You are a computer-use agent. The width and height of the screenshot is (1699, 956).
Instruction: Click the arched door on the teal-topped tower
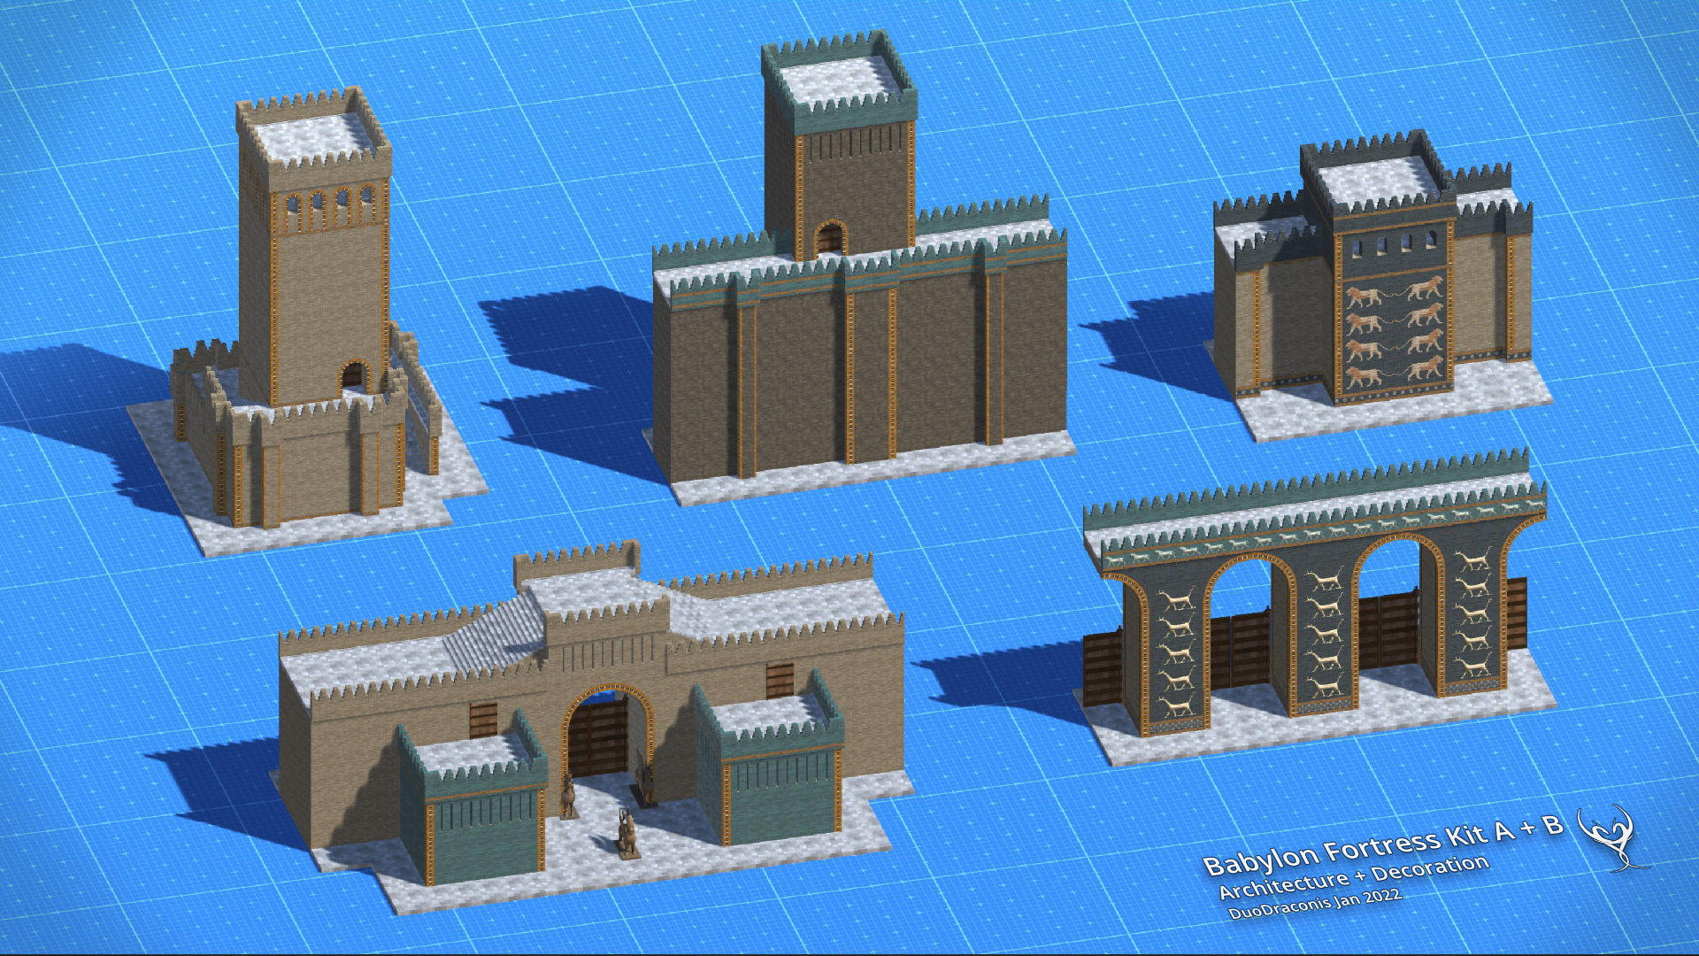[x=830, y=238]
